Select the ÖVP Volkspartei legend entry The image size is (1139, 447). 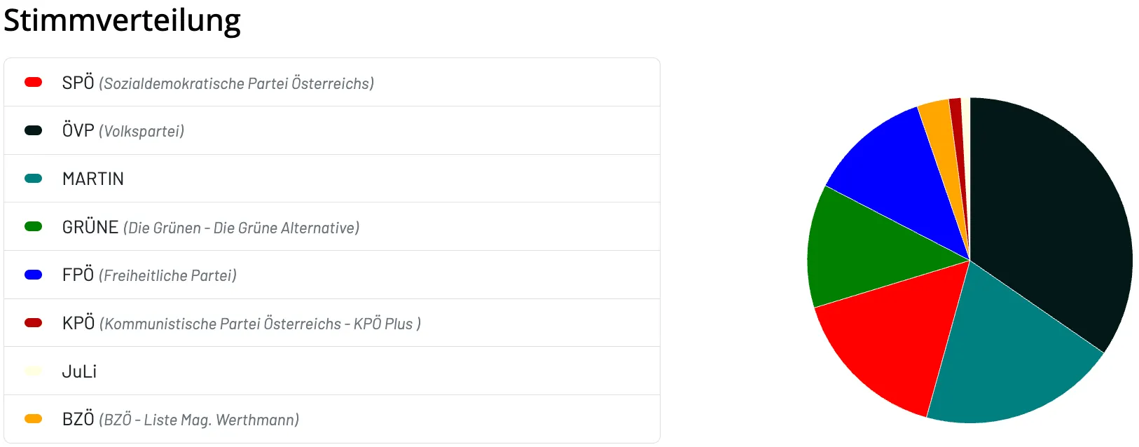tap(332, 130)
